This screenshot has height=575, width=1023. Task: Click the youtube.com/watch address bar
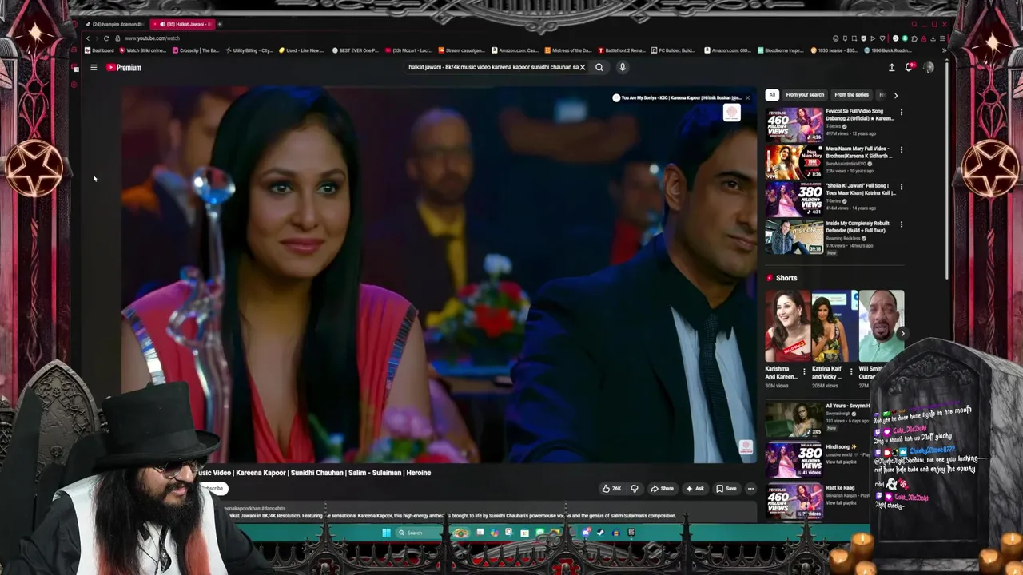click(x=152, y=38)
